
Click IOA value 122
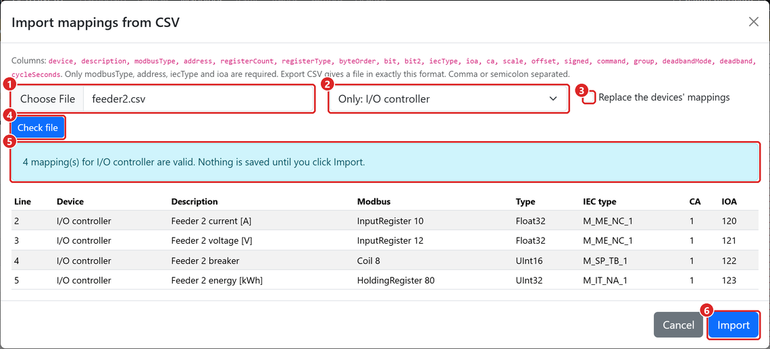pos(729,261)
